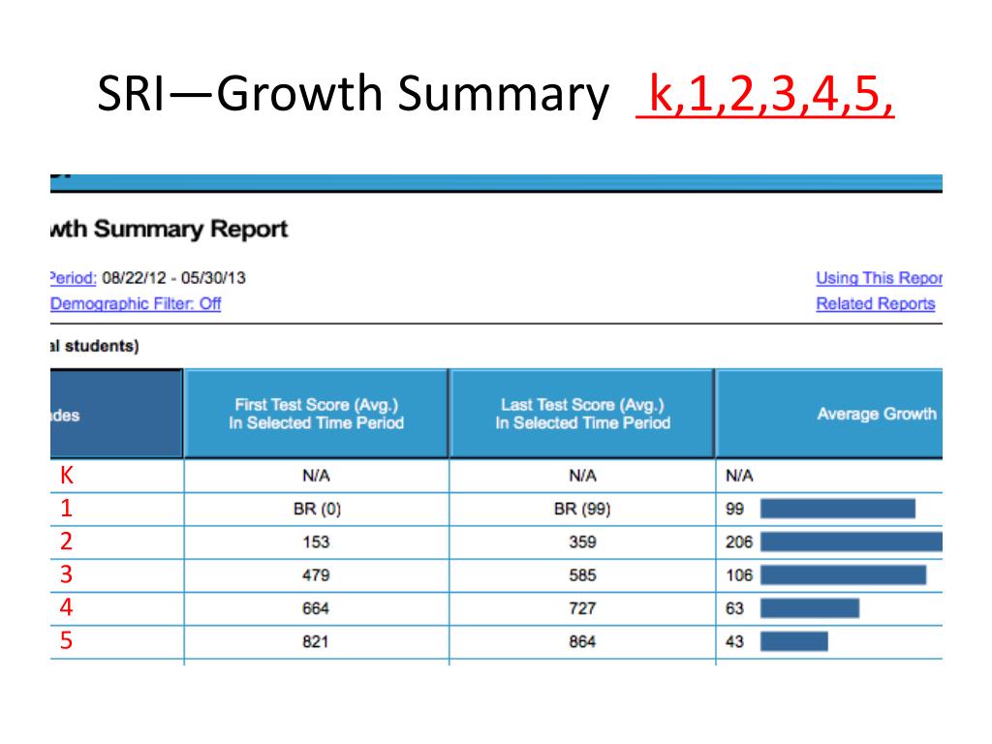This screenshot has height=744, width=992.
Task: Click the grade 5 row label
Action: click(x=67, y=641)
